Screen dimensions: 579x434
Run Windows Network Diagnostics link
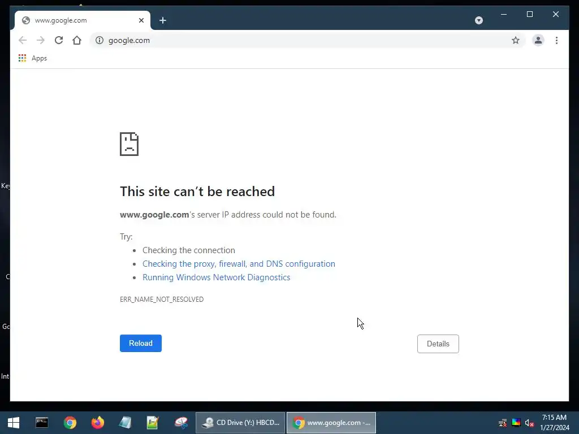coord(217,277)
